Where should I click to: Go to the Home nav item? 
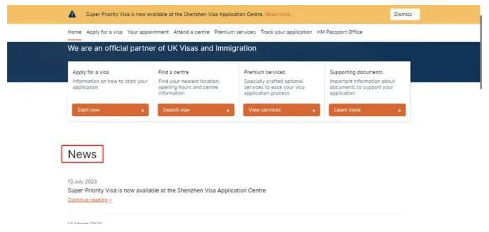pos(74,32)
